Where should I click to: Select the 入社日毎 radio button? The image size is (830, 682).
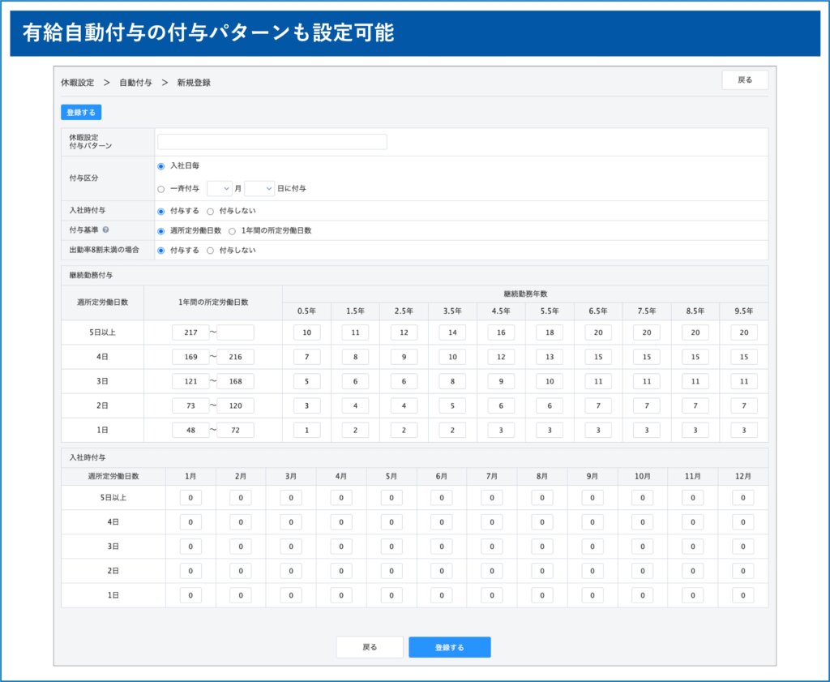point(161,166)
